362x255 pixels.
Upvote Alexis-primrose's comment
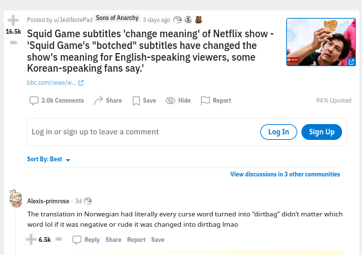pyautogui.click(x=31, y=240)
